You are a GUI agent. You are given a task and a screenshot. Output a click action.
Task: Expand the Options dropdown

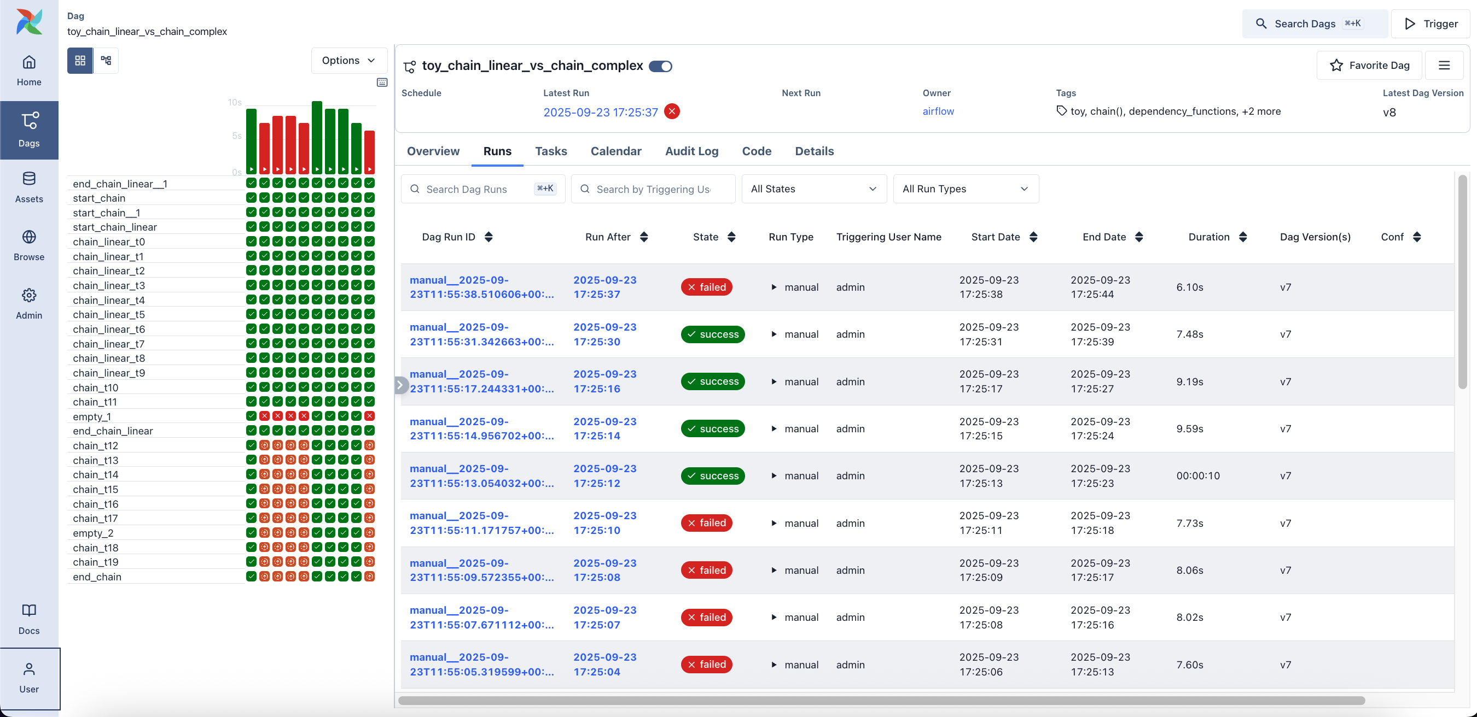pyautogui.click(x=348, y=60)
